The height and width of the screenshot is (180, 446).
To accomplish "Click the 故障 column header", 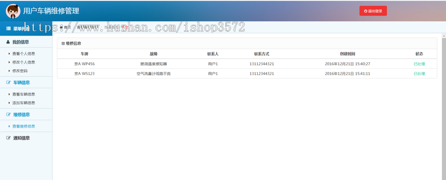I will [154, 54].
